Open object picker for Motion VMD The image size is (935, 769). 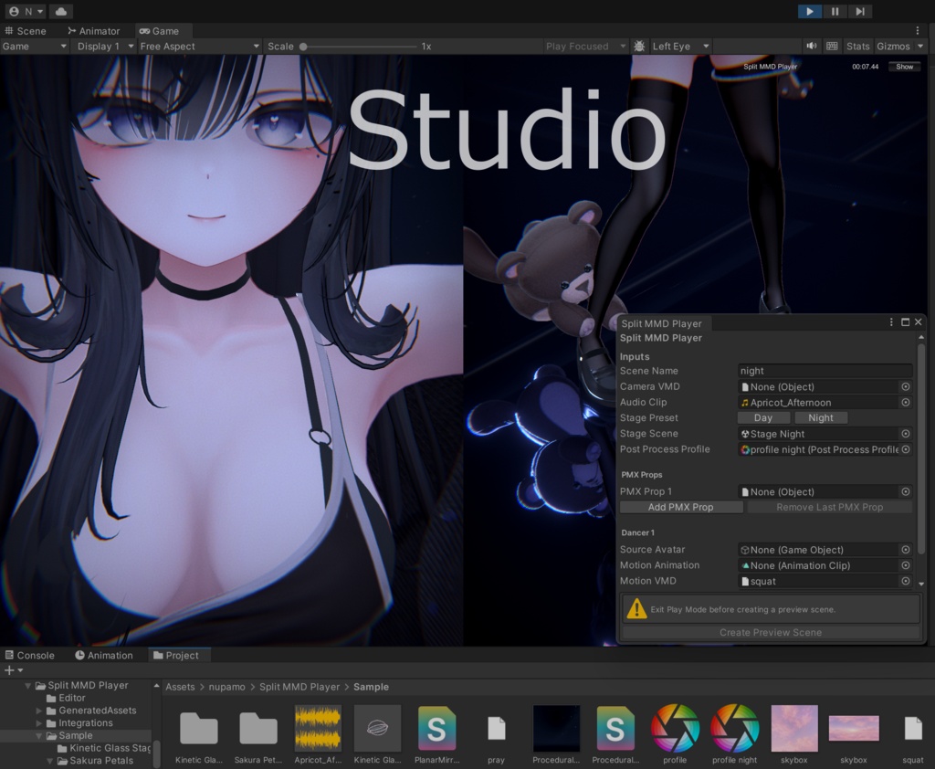pyautogui.click(x=905, y=581)
